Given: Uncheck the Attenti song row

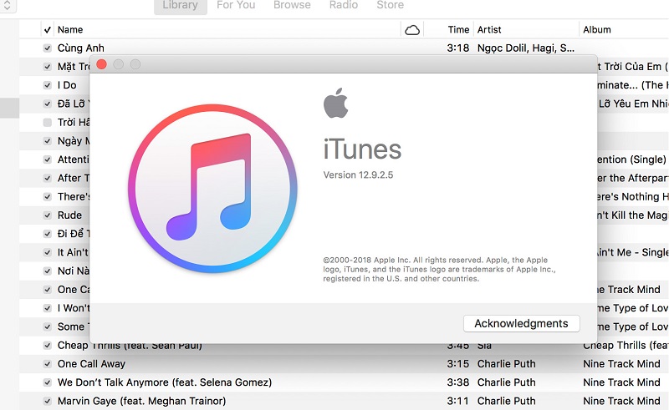Looking at the screenshot, I should [48, 159].
